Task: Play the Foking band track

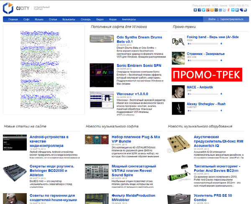Action: click(x=189, y=43)
